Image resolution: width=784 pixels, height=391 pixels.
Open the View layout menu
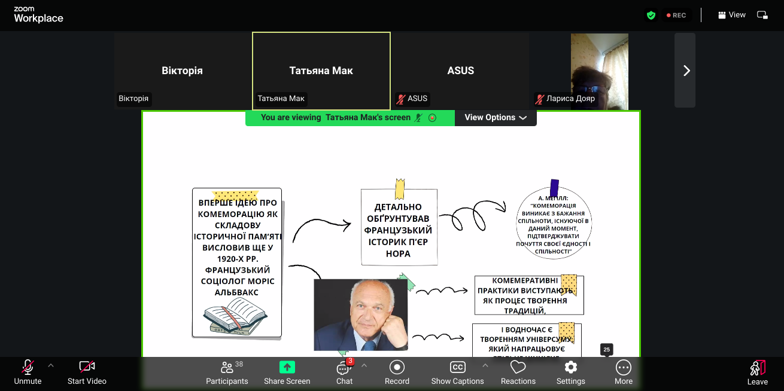pyautogui.click(x=732, y=15)
